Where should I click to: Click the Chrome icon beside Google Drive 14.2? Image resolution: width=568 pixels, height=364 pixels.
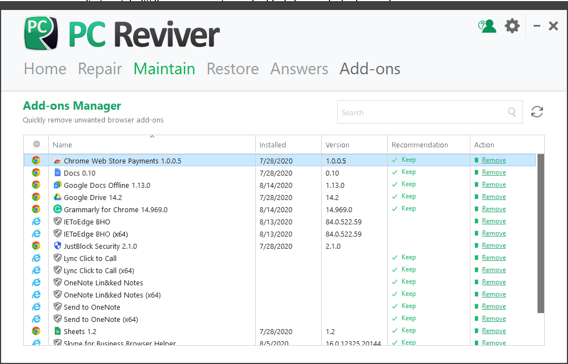(35, 197)
